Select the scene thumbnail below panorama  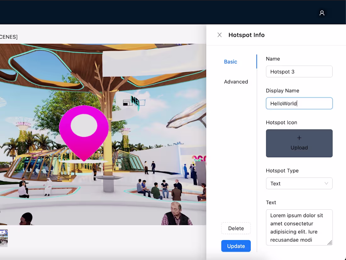4,238
